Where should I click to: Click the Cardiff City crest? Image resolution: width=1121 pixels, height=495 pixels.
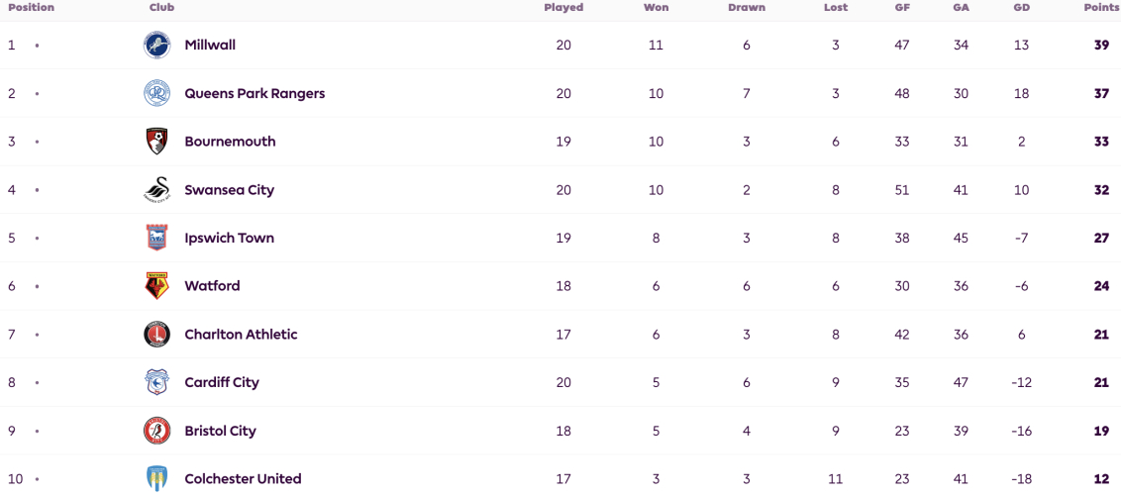(x=156, y=382)
